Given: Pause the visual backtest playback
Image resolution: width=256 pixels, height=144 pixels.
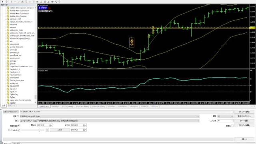Looking at the screenshot, I should tap(47, 130).
